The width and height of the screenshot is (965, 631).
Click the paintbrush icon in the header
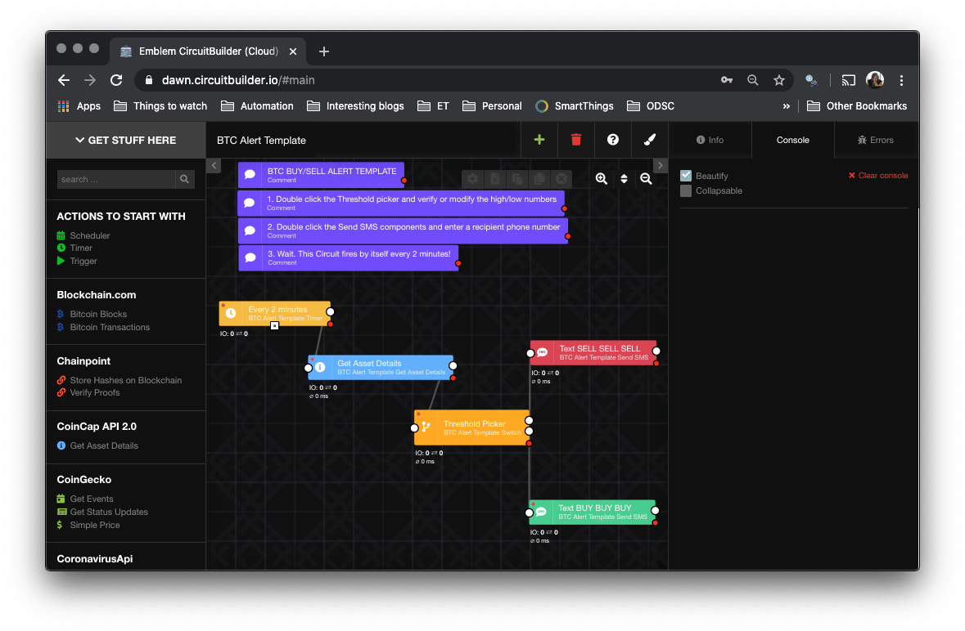click(649, 140)
